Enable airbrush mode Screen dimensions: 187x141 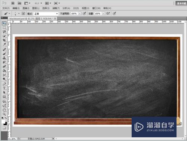pos(108,13)
